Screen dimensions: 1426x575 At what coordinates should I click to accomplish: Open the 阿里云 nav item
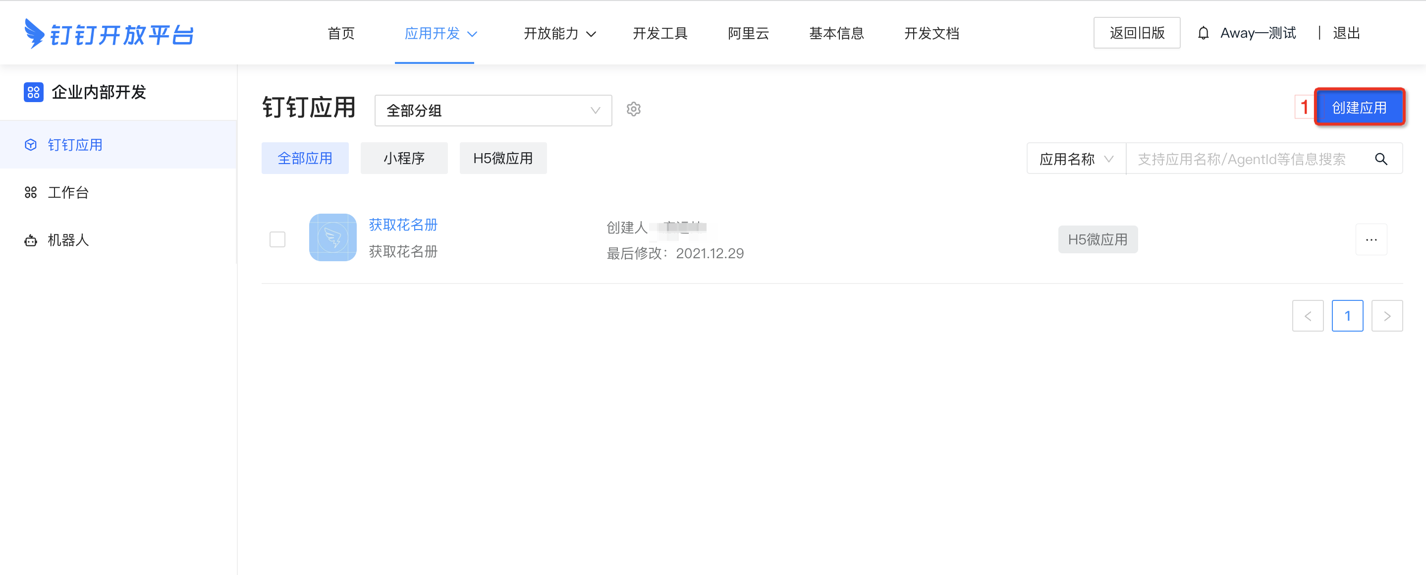[749, 33]
